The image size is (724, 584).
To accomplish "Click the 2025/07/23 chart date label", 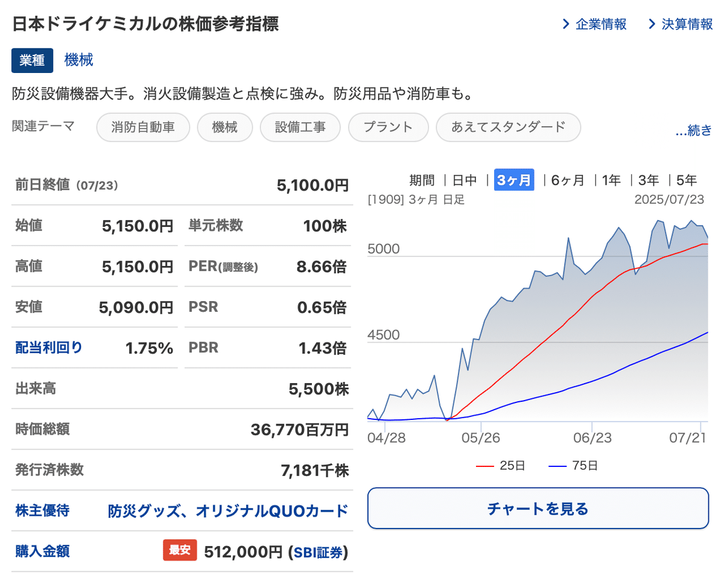I will [669, 200].
